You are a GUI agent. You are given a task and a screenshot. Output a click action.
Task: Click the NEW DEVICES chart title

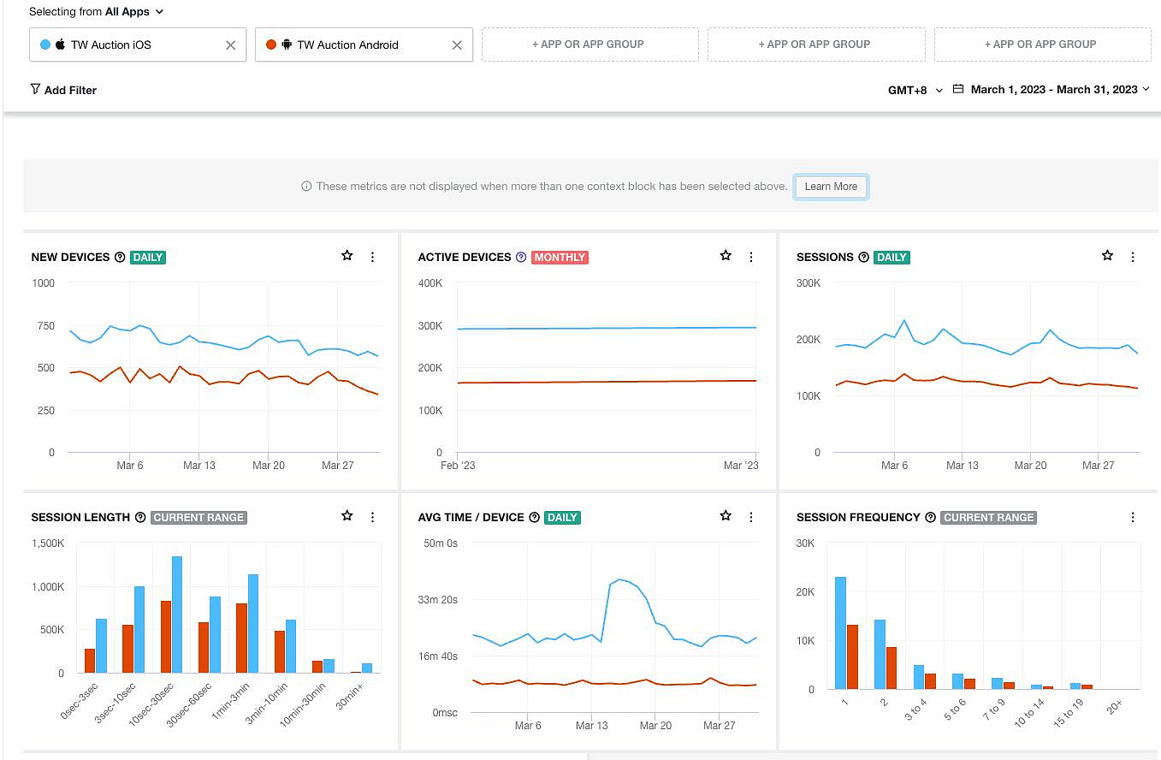(x=71, y=257)
